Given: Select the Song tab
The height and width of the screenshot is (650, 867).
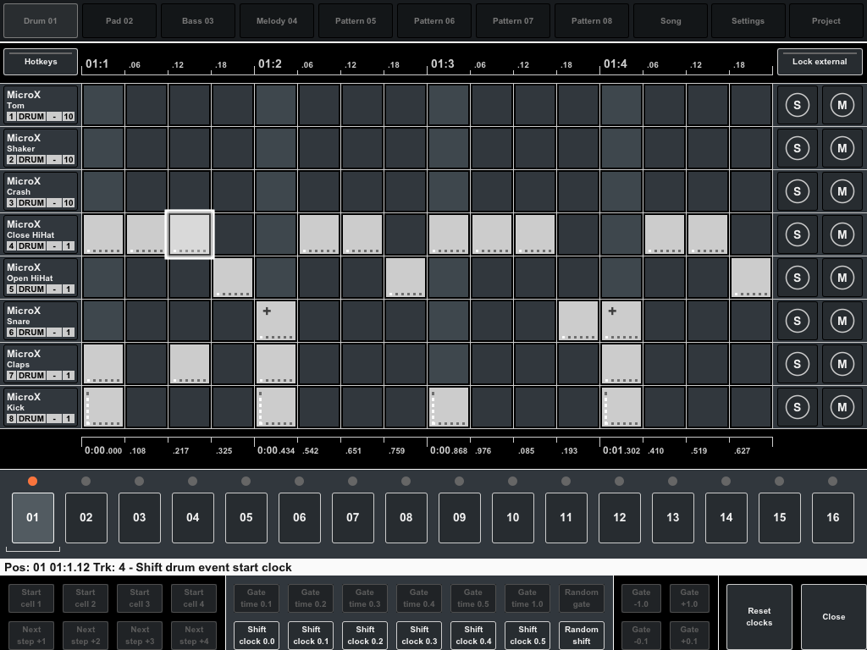Looking at the screenshot, I should [670, 20].
